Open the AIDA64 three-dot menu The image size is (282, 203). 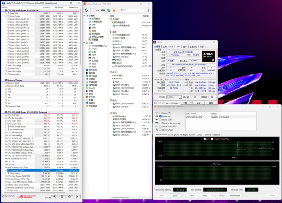click(148, 10)
